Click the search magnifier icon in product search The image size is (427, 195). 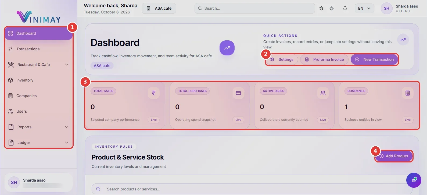pyautogui.click(x=98, y=189)
